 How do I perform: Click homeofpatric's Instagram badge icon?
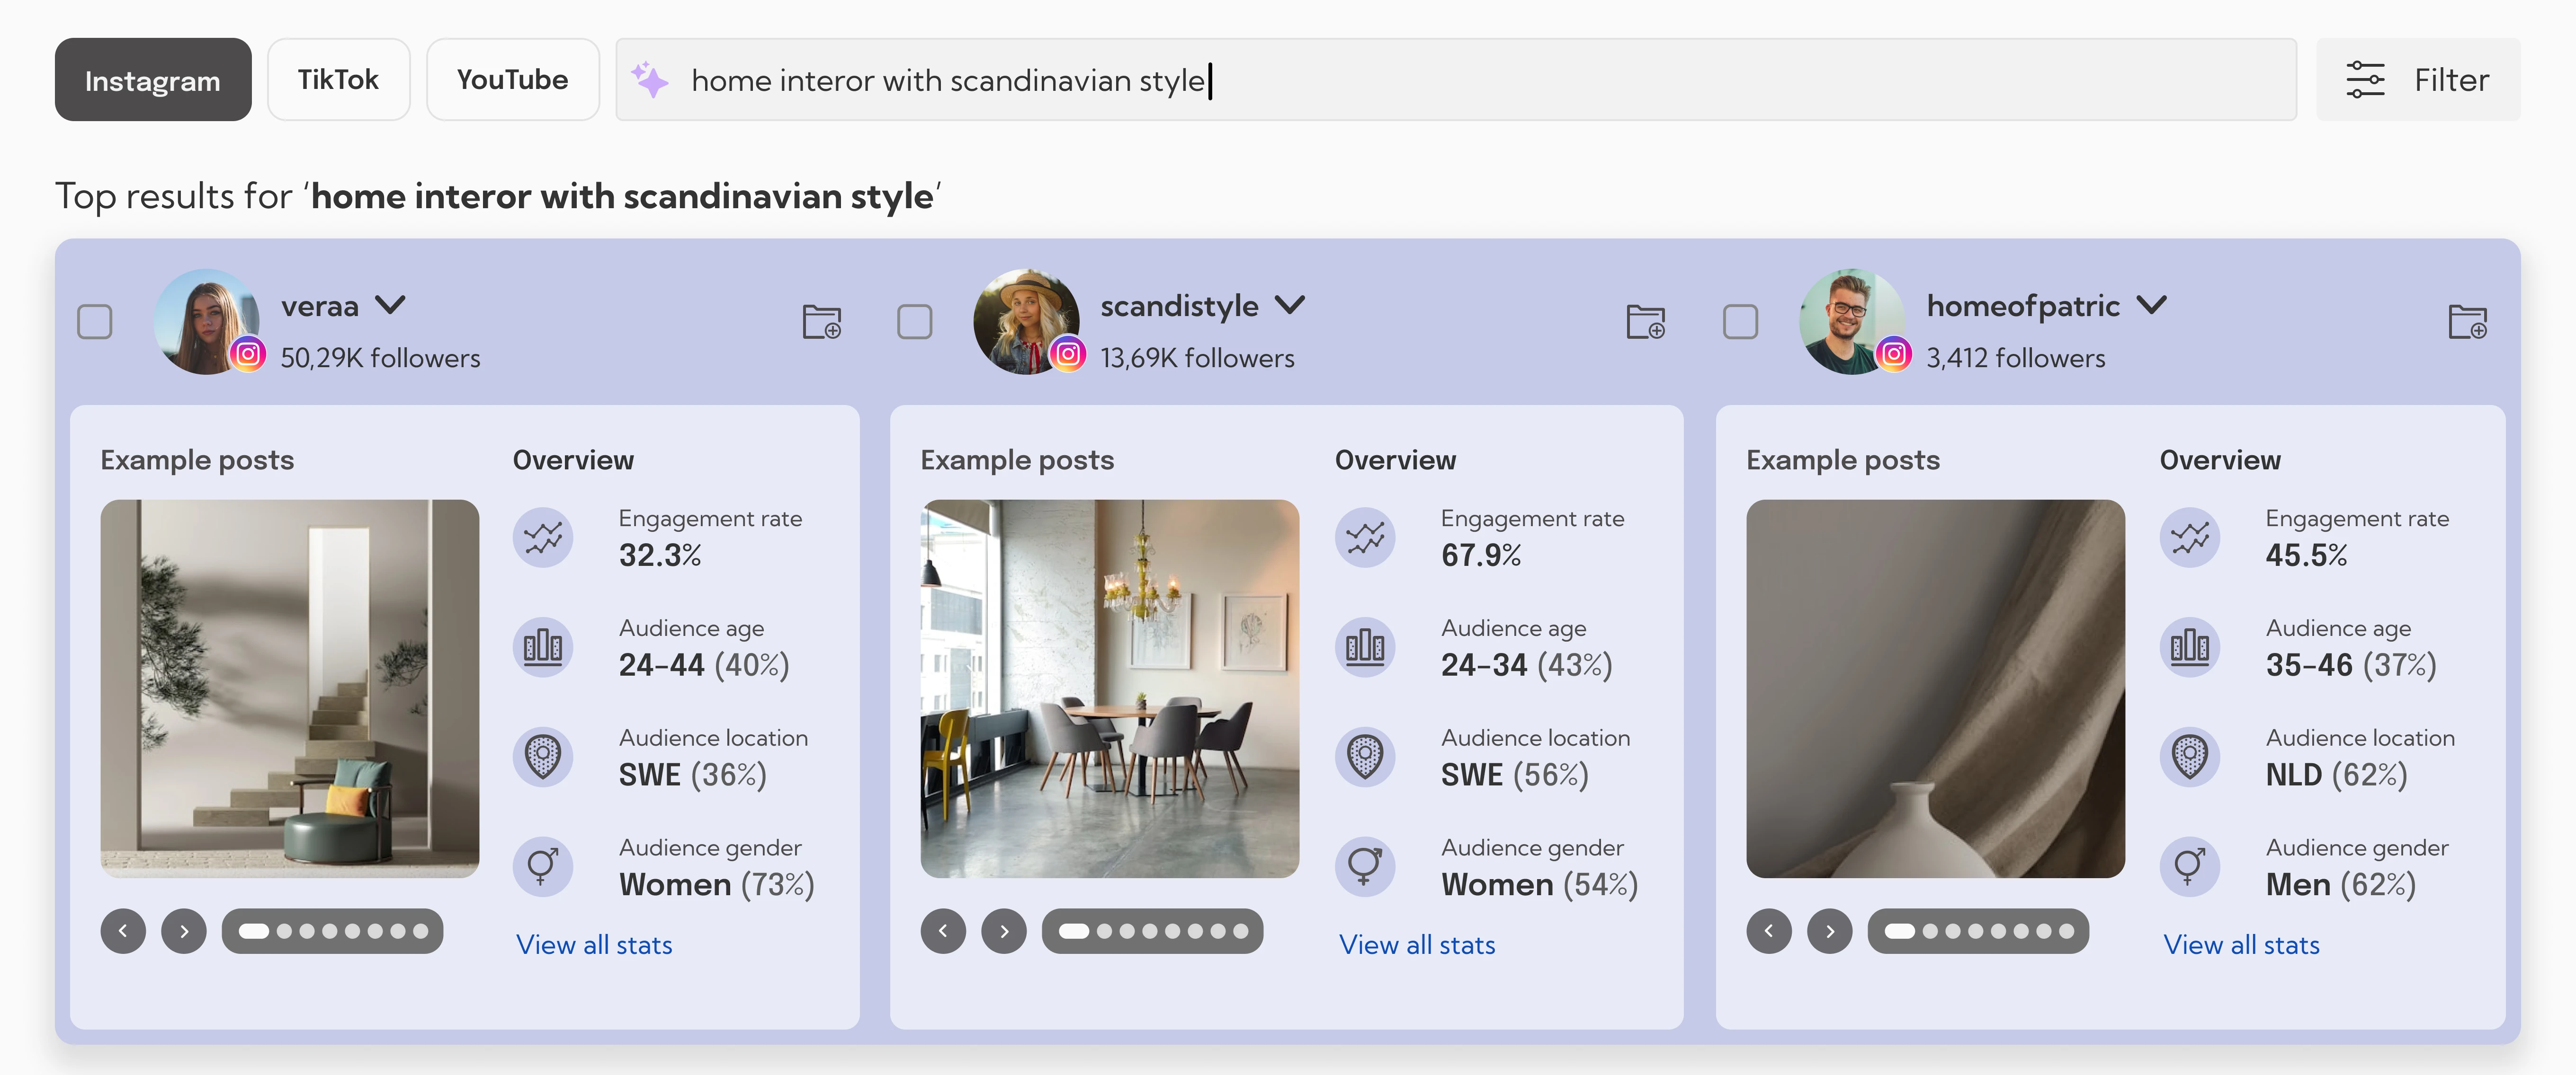point(1894,353)
